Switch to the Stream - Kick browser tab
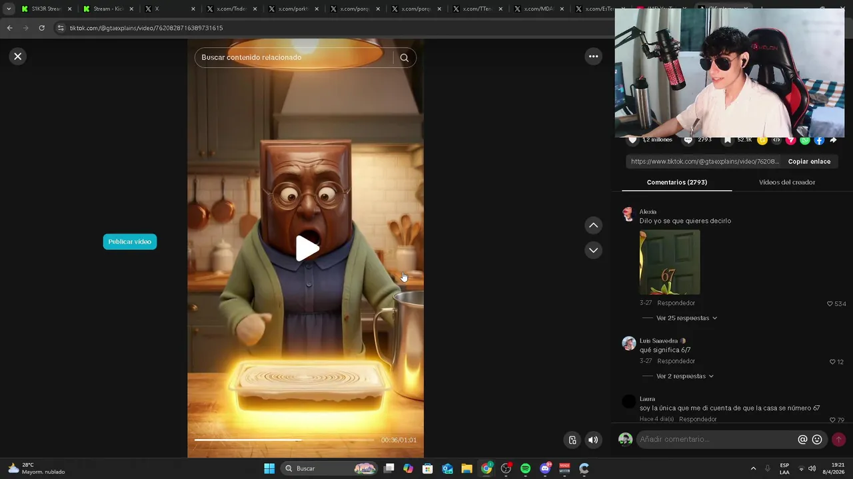This screenshot has height=479, width=853. (107, 9)
